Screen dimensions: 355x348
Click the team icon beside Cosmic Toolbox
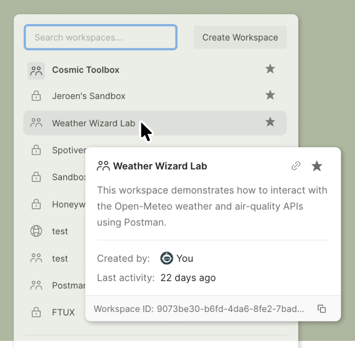(x=36, y=71)
